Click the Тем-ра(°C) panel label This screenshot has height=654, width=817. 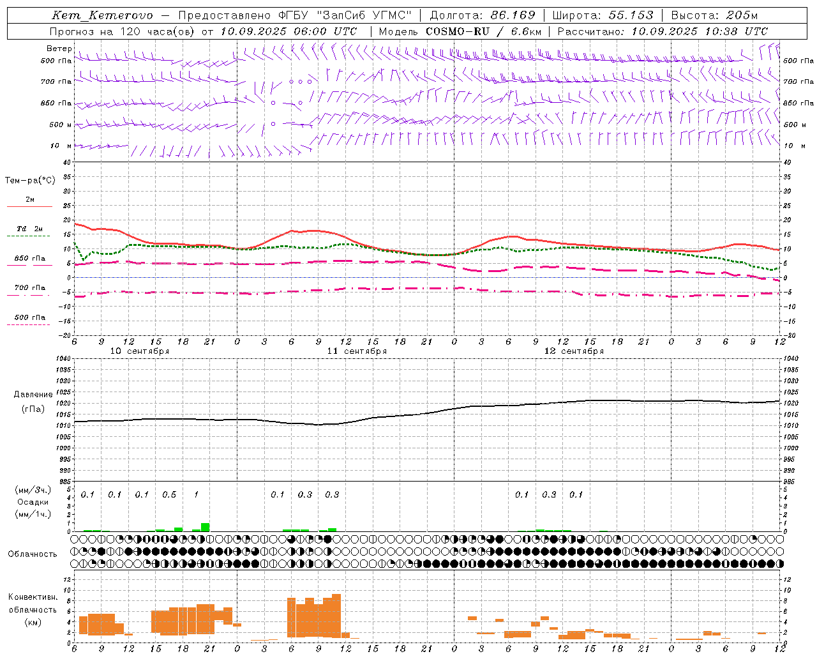point(30,181)
